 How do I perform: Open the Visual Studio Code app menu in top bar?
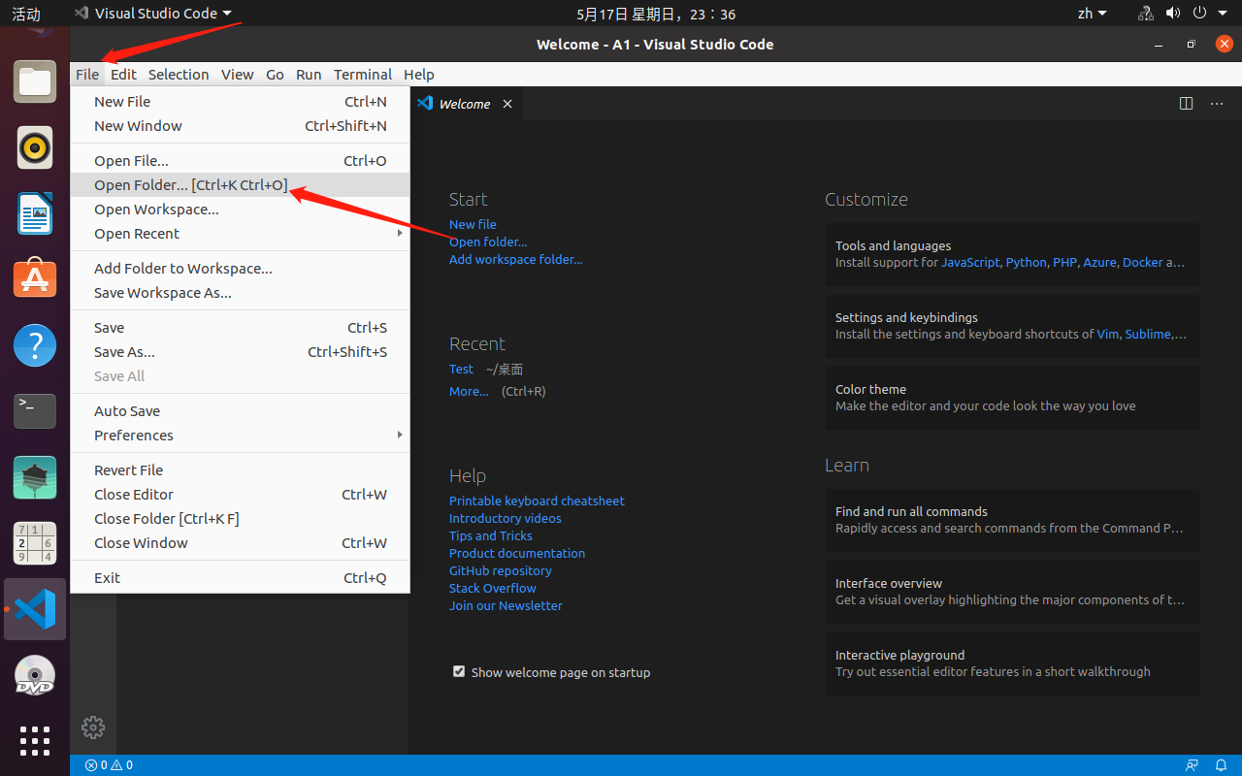coord(154,14)
